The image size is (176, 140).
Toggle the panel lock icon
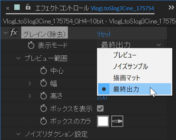pos(28,7)
